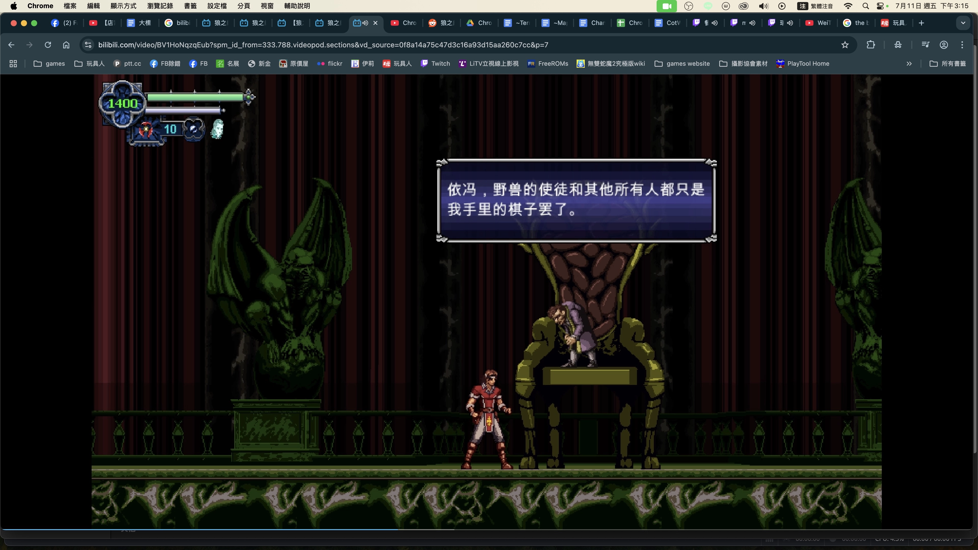Open the games website bookmark folder
Viewport: 978px width, 550px height.
(682, 64)
